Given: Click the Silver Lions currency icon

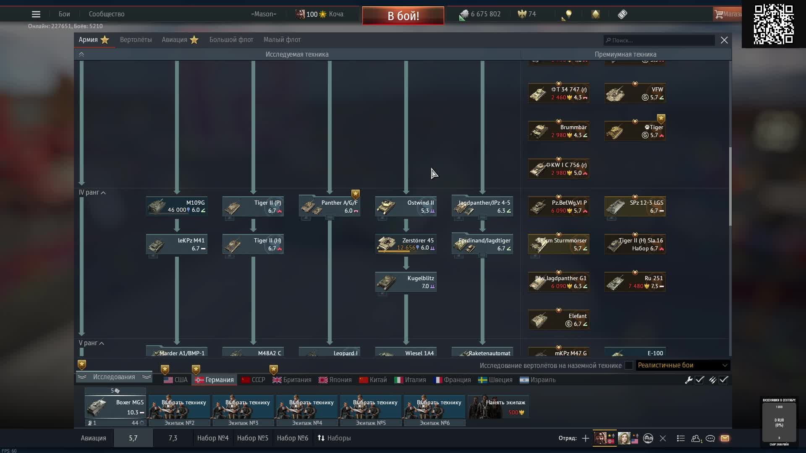Looking at the screenshot, I should pos(463,15).
